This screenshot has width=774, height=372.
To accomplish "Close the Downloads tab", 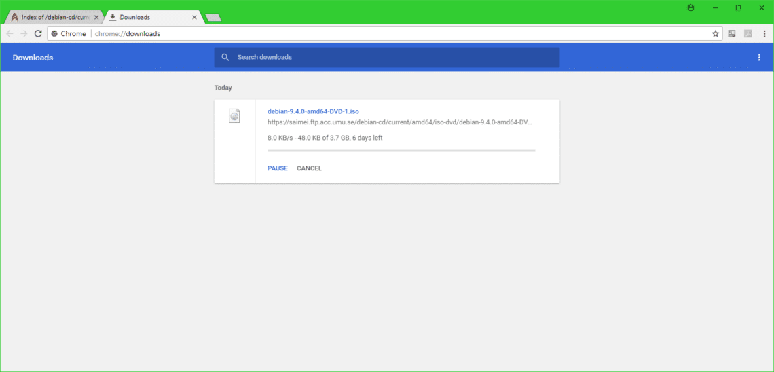I will tap(194, 17).
